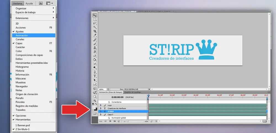Screen dimensions: 276x133
Task: Select the Eyedropper tool
Action: 95,35
